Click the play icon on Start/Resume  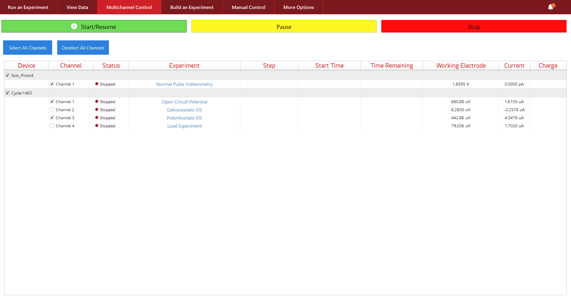[x=74, y=27]
